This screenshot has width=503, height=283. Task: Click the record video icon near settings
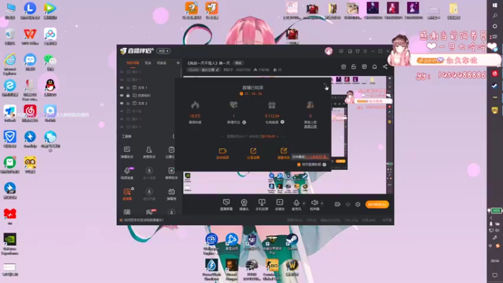coord(337,204)
